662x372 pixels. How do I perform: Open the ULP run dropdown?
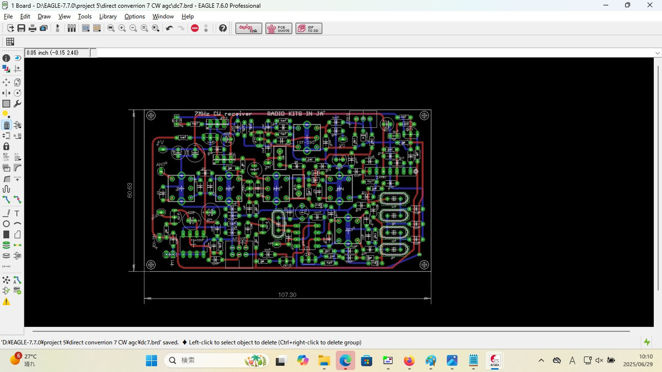pyautogui.click(x=97, y=28)
